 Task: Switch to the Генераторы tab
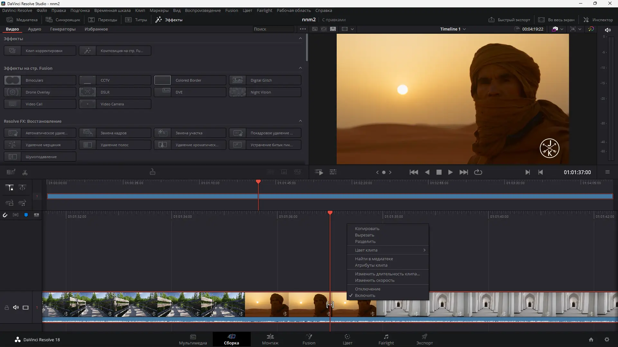[x=63, y=29]
